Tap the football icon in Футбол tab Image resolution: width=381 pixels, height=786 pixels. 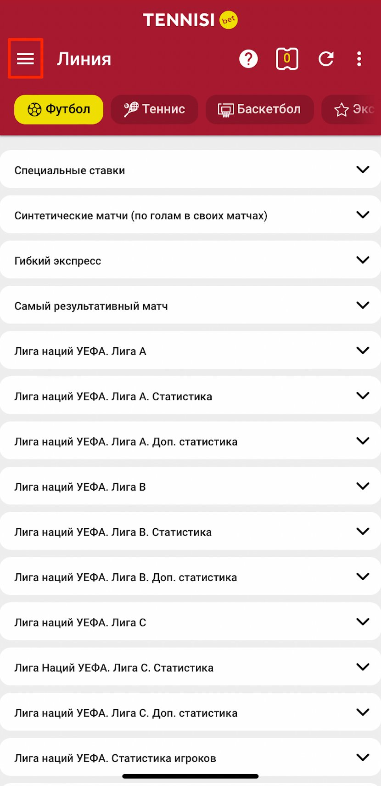[x=34, y=109]
